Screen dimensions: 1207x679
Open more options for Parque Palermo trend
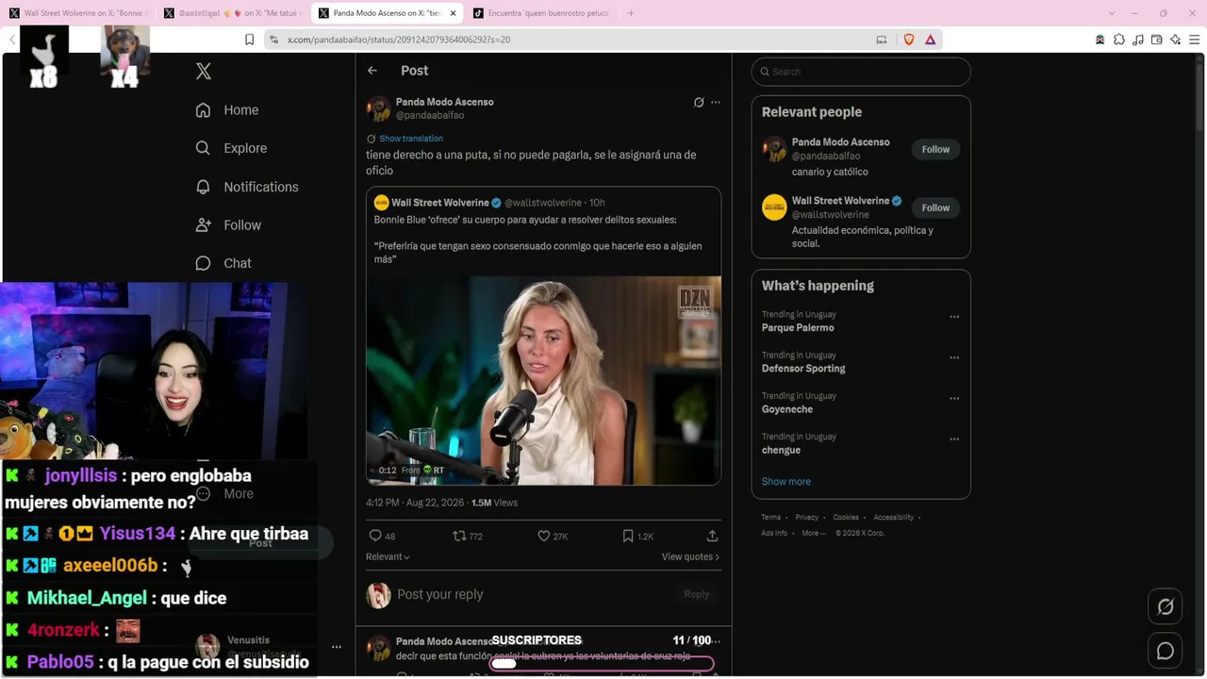(954, 317)
